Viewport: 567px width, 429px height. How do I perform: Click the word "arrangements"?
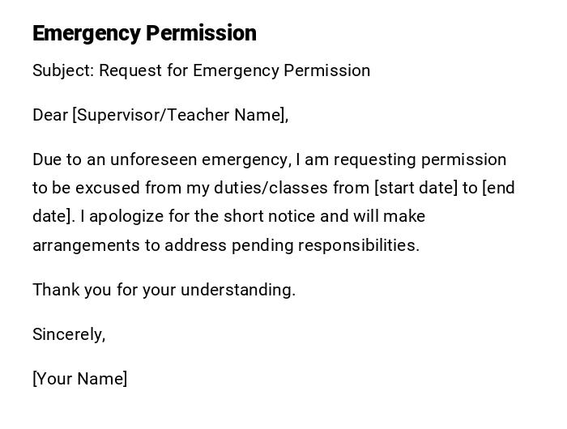[x=86, y=245]
